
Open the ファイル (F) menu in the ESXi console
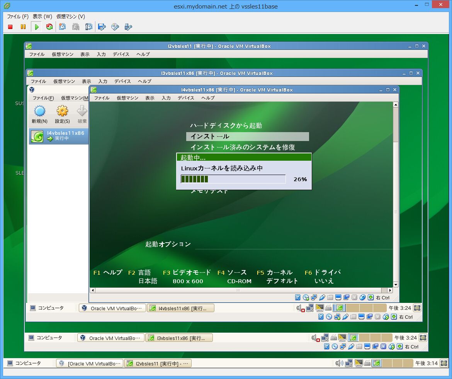[18, 17]
